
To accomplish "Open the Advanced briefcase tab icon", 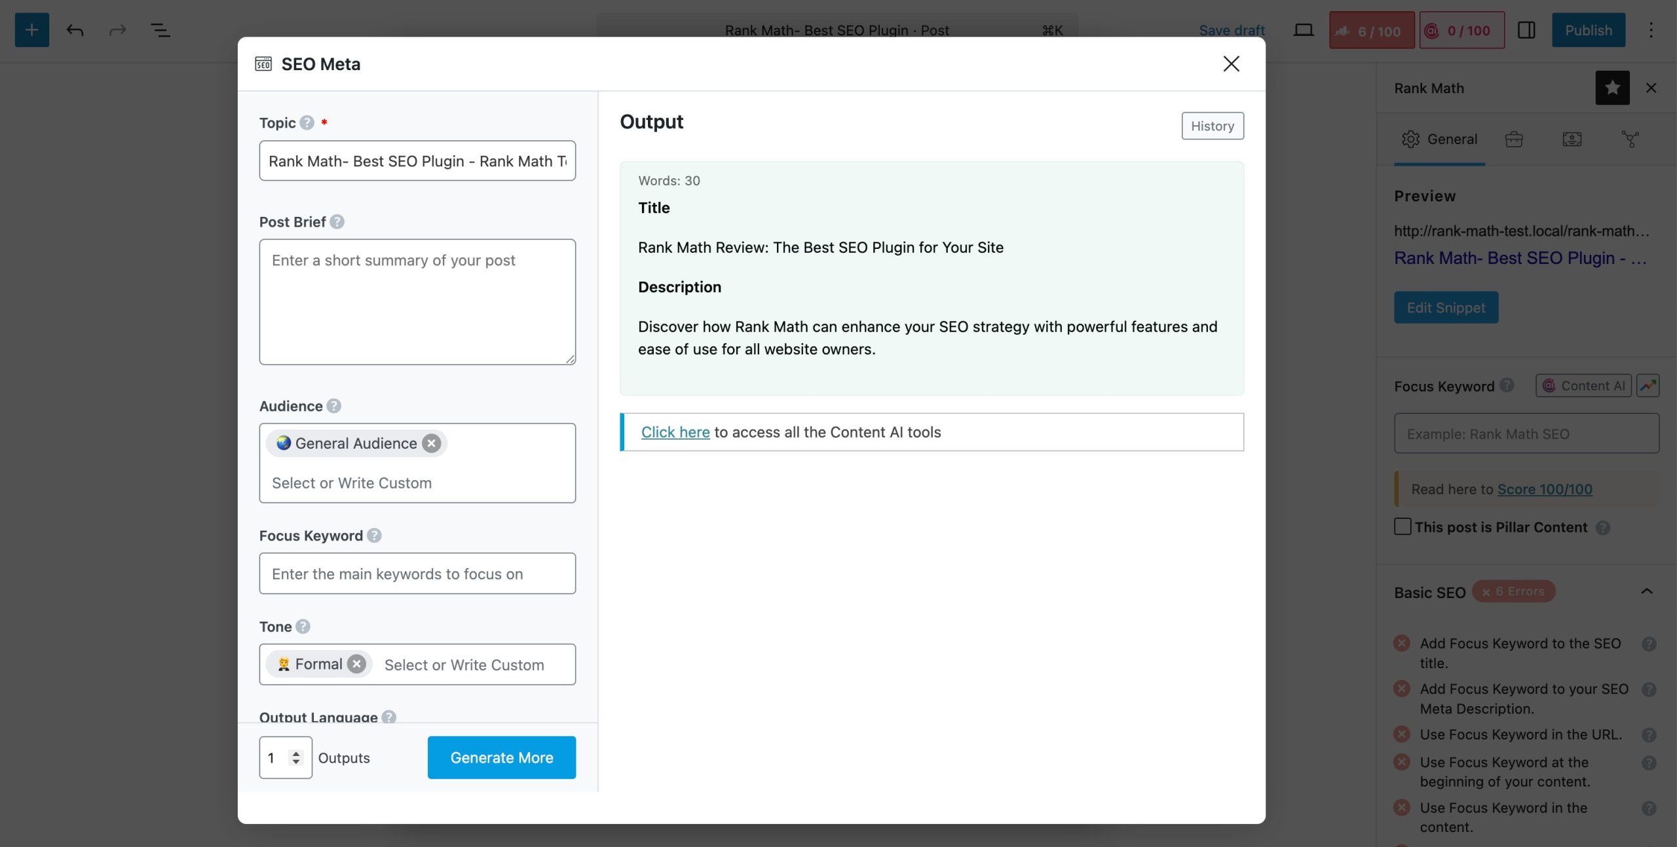I will (x=1514, y=139).
